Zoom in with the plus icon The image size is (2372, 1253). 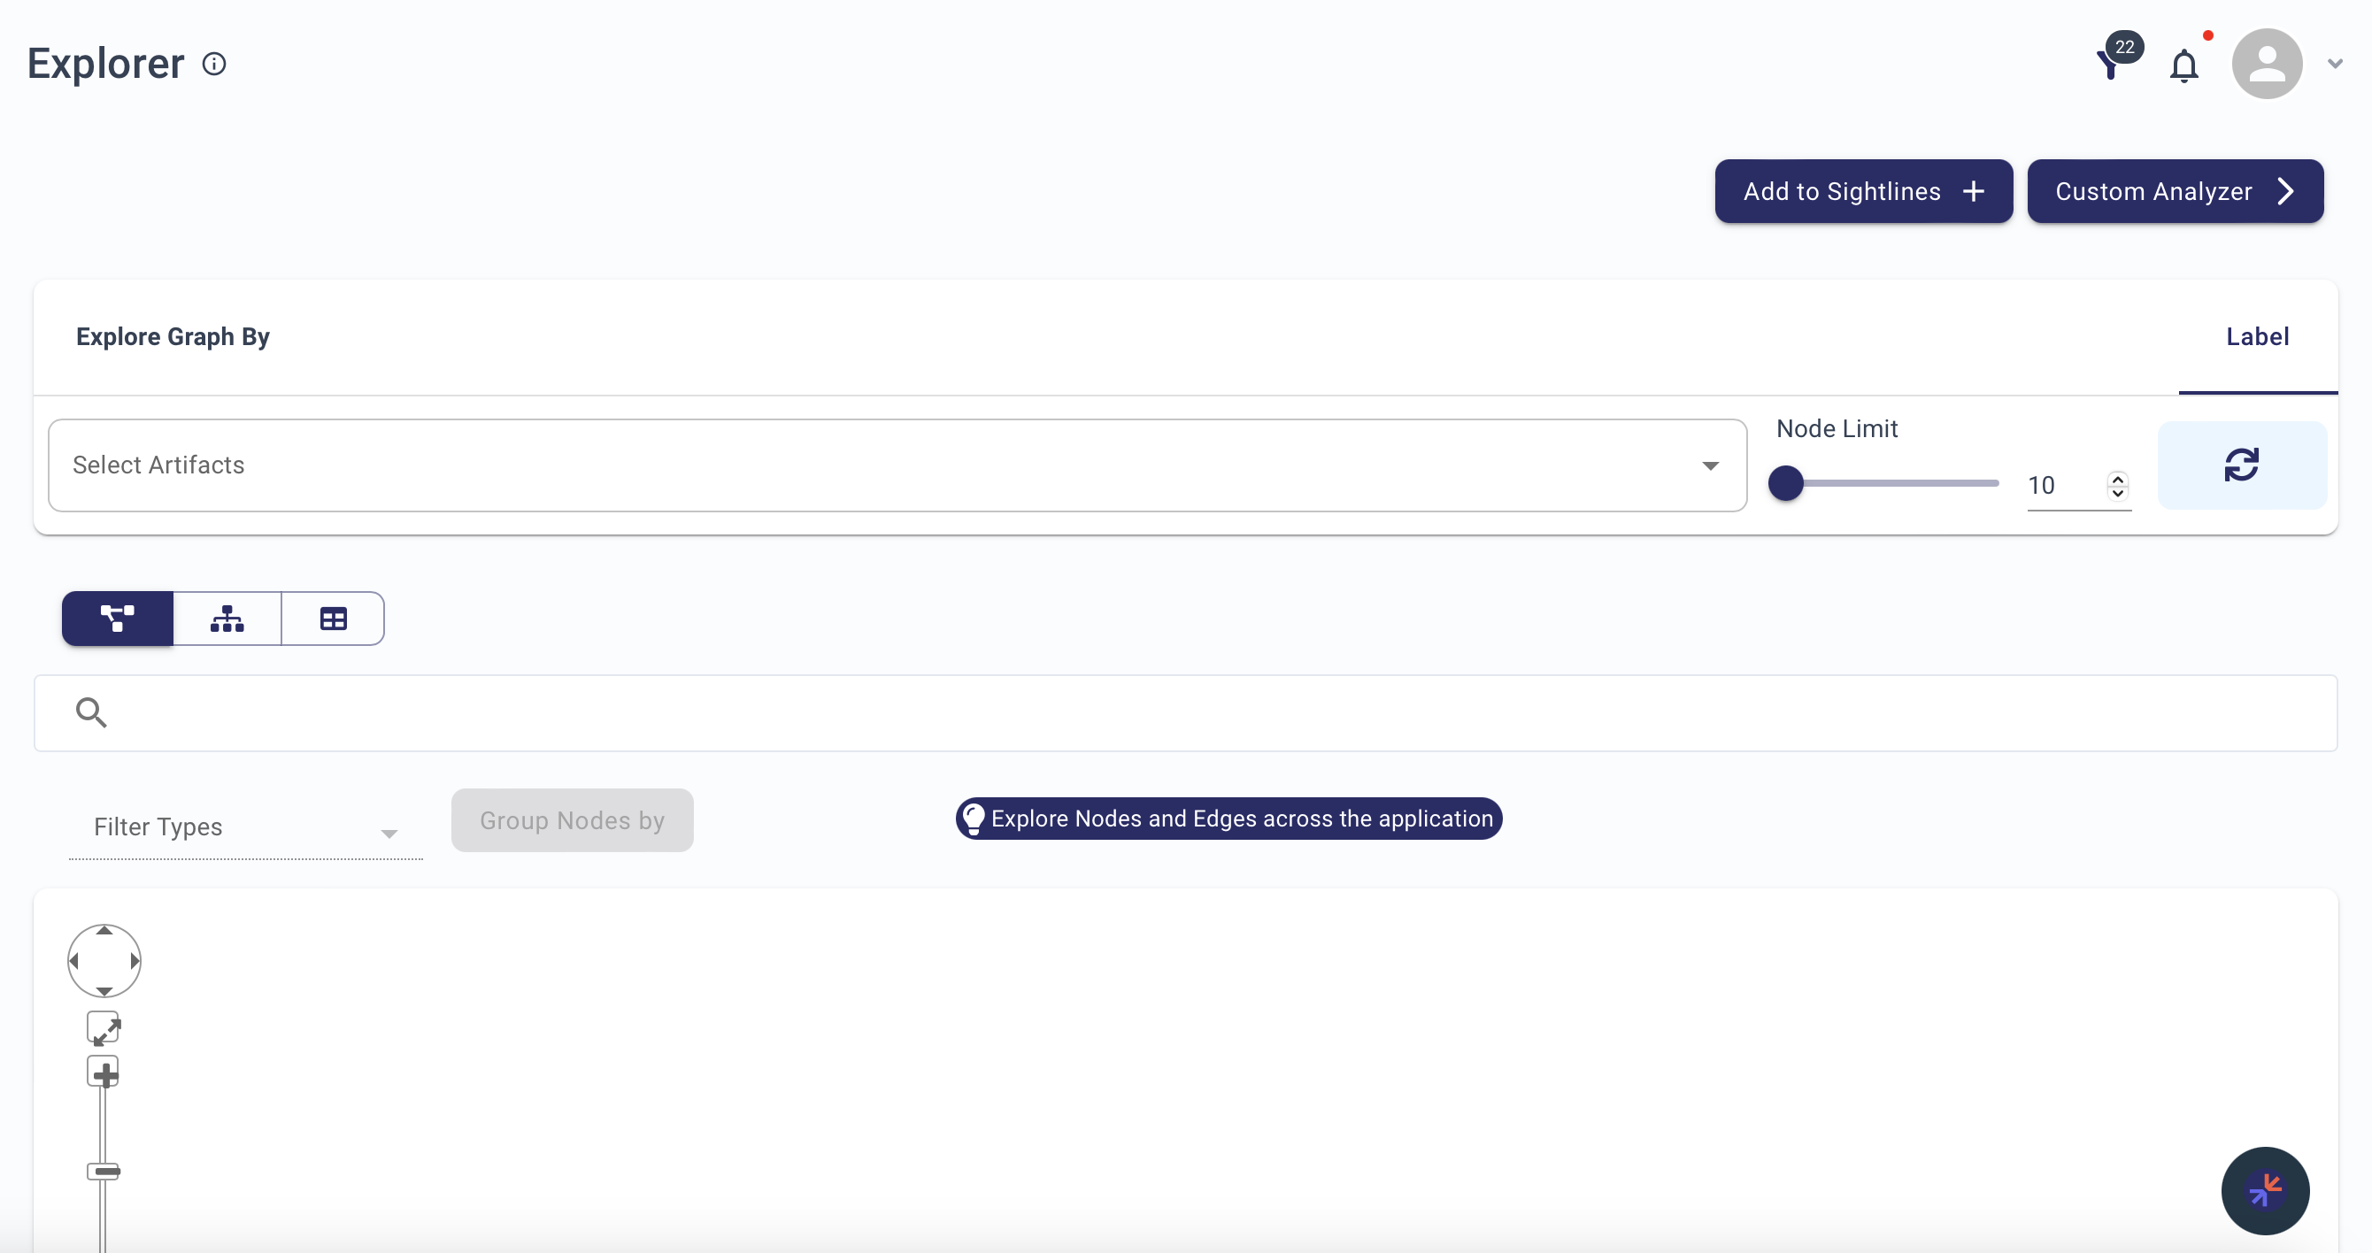tap(104, 1072)
